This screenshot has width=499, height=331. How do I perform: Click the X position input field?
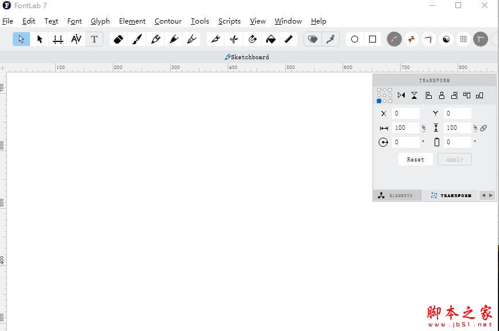pos(406,114)
